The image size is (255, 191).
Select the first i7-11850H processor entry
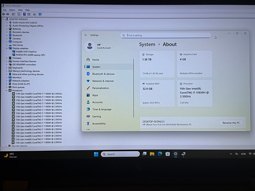[39, 94]
